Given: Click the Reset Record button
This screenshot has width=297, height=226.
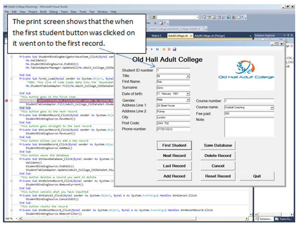Looking at the screenshot, I should click(218, 176).
